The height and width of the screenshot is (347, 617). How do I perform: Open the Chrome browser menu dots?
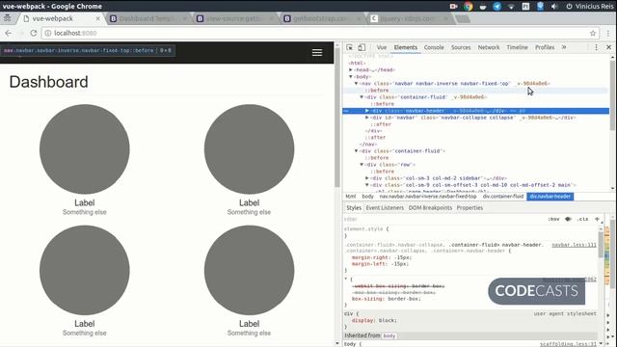tap(608, 33)
